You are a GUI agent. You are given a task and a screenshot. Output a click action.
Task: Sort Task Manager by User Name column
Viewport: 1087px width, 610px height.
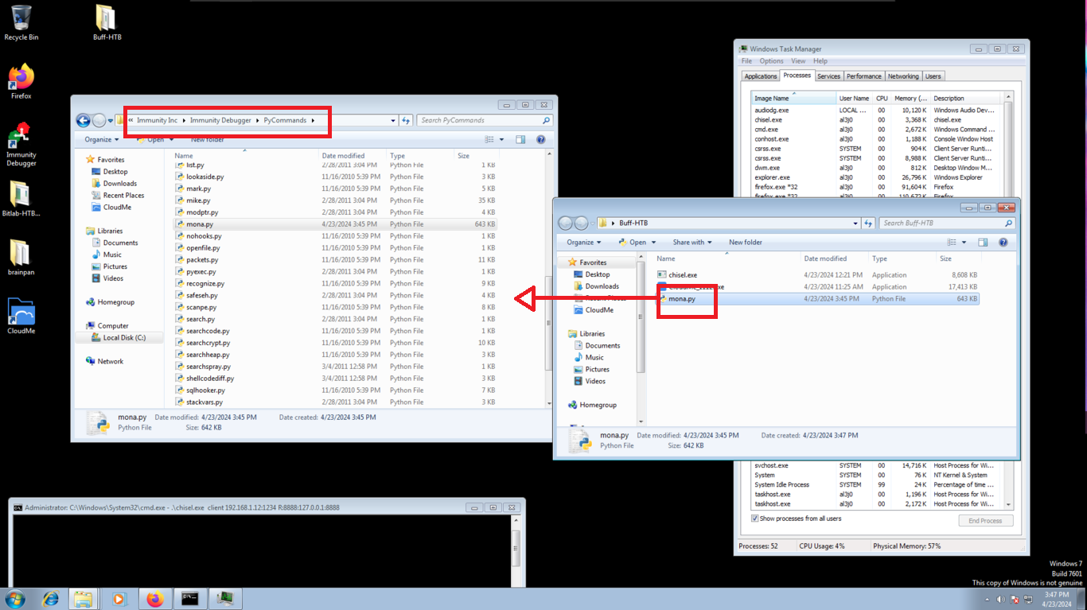(855, 99)
